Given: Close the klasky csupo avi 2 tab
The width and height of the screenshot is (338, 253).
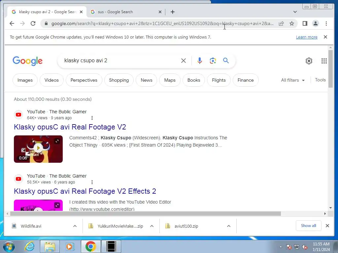Looking at the screenshot, I should pos(81,12).
